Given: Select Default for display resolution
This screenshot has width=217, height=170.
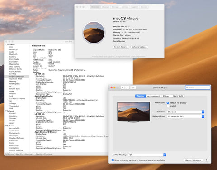Looking at the screenshot, I should pos(168,103).
